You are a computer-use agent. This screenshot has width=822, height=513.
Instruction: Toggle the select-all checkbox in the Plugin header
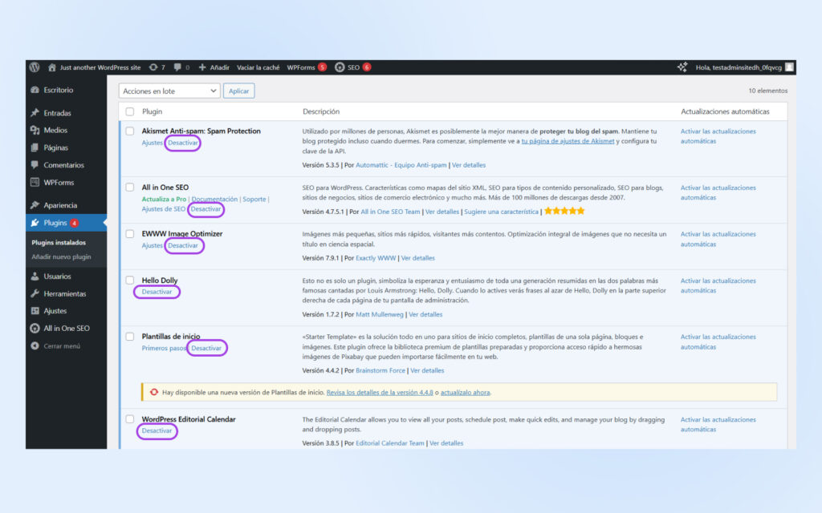[129, 111]
